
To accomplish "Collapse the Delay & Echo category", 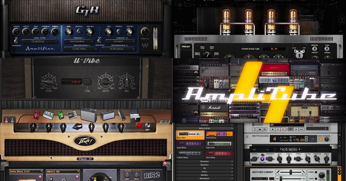I will 205,128.
